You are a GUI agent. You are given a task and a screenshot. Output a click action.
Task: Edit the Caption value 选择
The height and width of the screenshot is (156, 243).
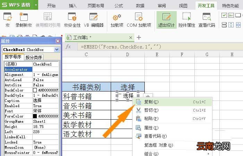click(45, 101)
